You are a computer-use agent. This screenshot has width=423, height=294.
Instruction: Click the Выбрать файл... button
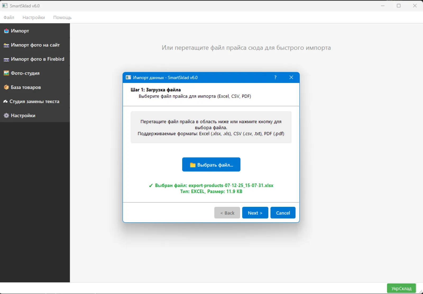211,165
